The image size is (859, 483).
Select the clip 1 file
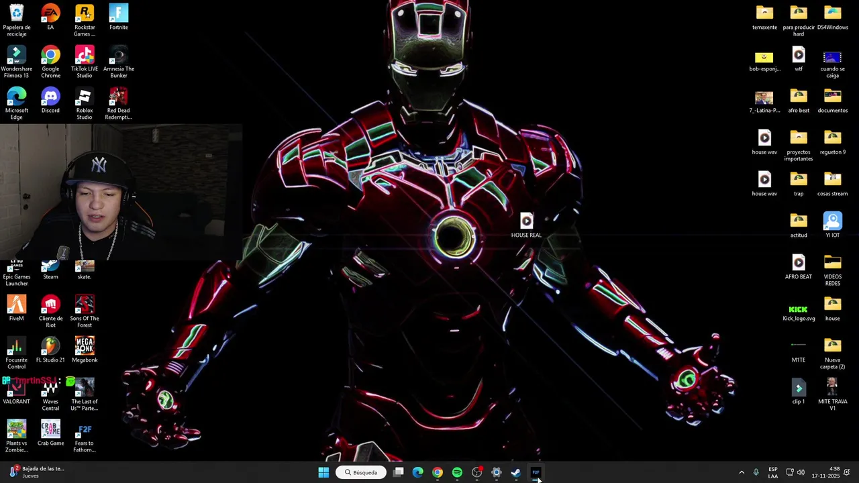click(x=799, y=392)
